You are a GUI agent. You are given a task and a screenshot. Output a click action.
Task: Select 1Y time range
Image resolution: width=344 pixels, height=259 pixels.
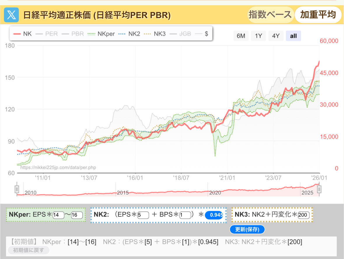259,36
